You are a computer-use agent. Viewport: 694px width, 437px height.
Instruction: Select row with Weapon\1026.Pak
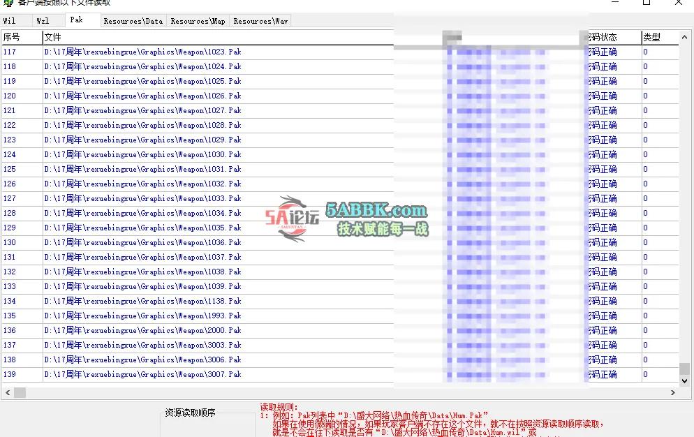pyautogui.click(x=340, y=96)
